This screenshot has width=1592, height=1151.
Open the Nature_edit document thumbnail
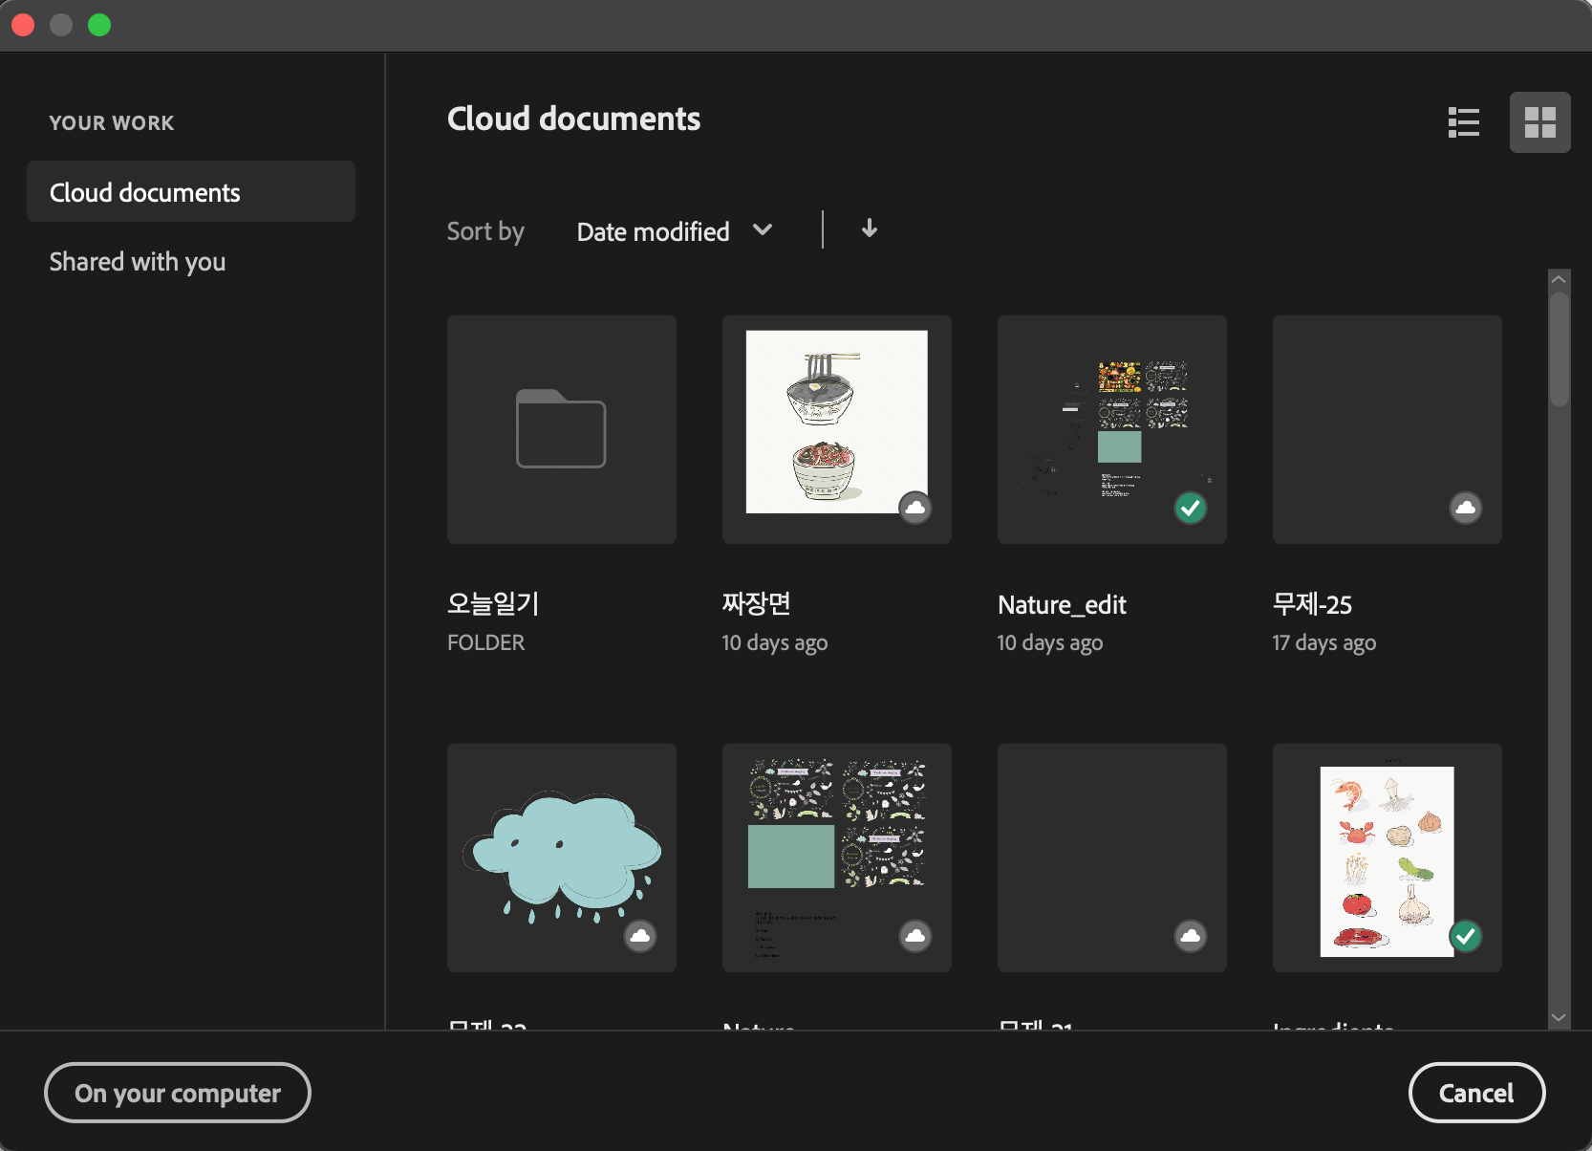[1112, 429]
